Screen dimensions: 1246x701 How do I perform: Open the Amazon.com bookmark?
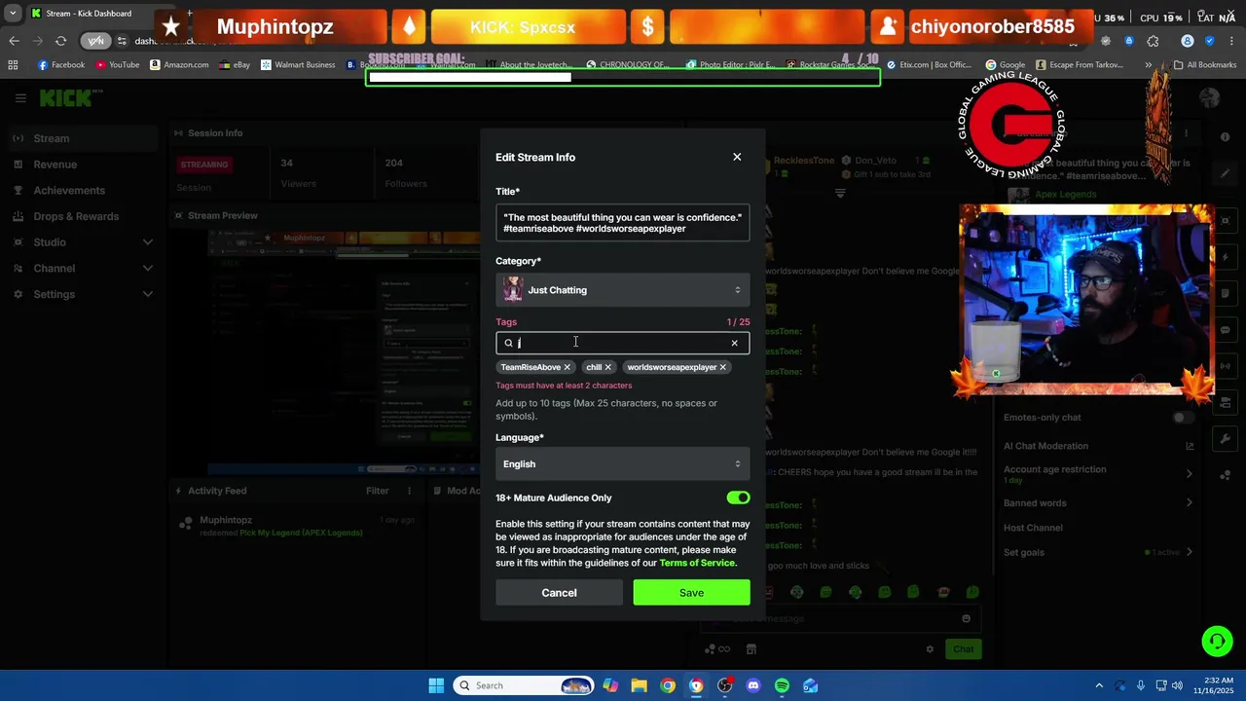click(x=179, y=65)
